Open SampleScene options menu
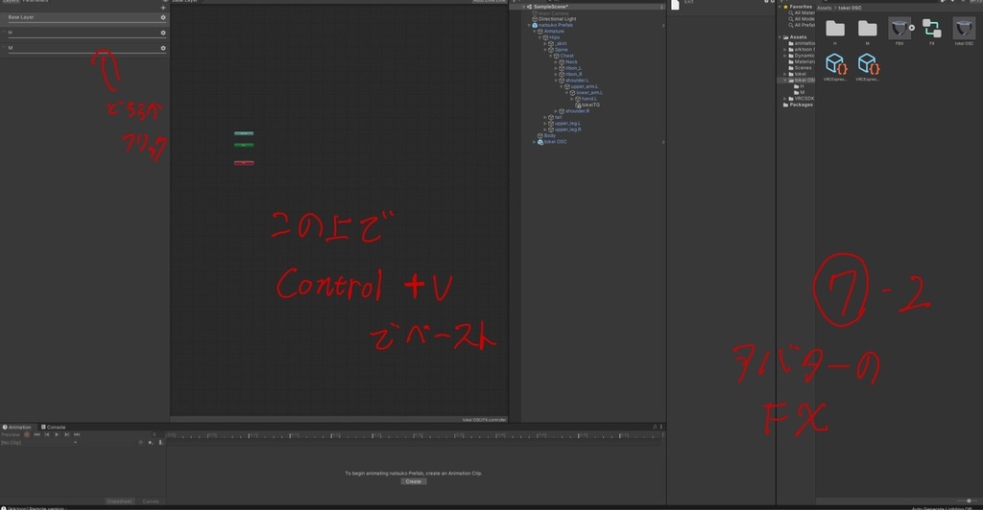Image resolution: width=983 pixels, height=510 pixels. (x=660, y=7)
